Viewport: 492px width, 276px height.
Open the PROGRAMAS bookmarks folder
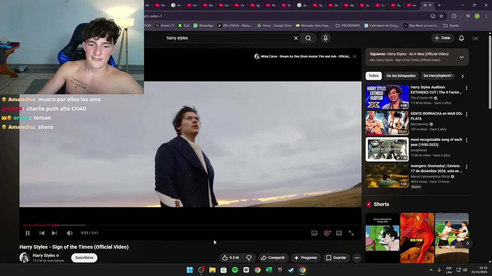tap(348, 26)
